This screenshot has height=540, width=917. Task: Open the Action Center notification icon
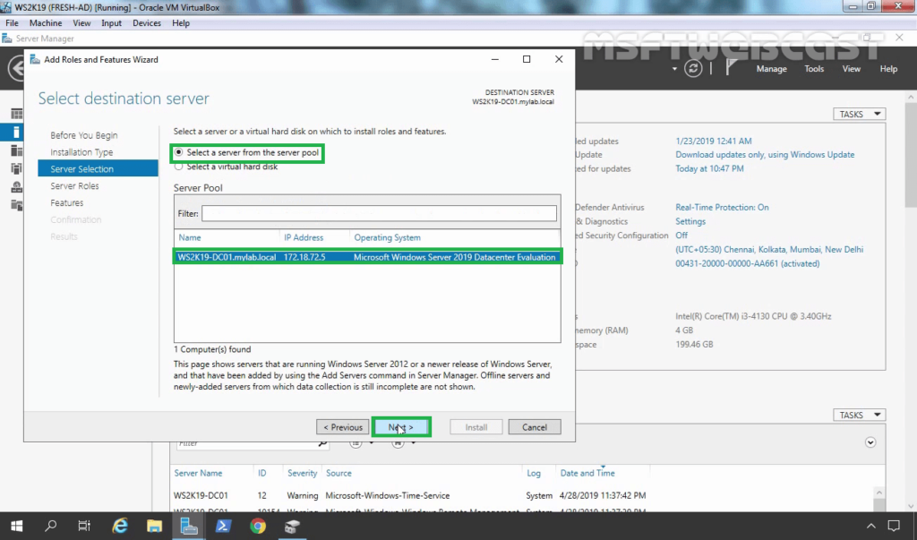pyautogui.click(x=894, y=526)
